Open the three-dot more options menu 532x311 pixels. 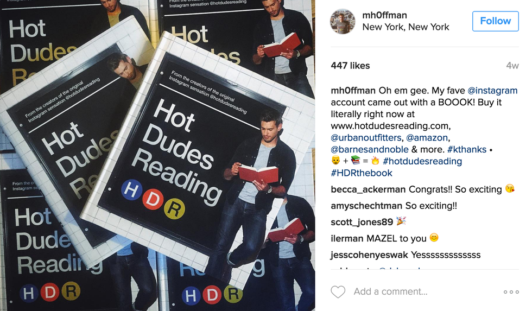[511, 291]
